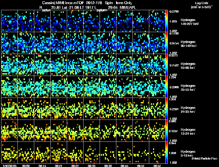Select the 5-13 keV panel at 06:03
This screenshot has height=167, width=219.
[x=9, y=152]
